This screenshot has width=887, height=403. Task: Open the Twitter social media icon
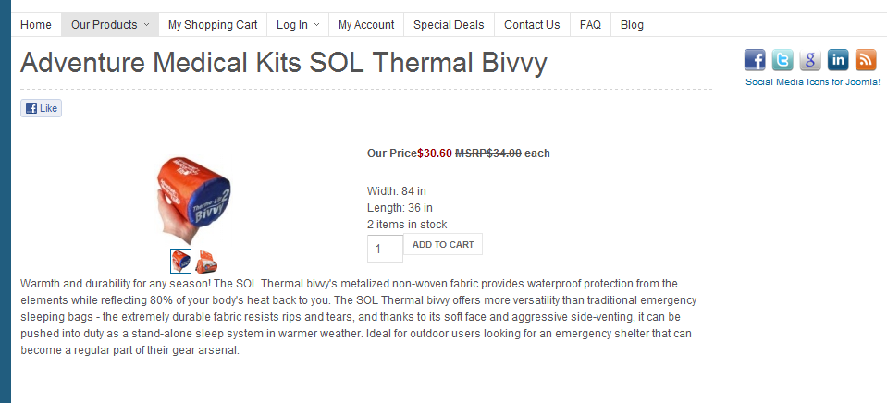pyautogui.click(x=782, y=60)
